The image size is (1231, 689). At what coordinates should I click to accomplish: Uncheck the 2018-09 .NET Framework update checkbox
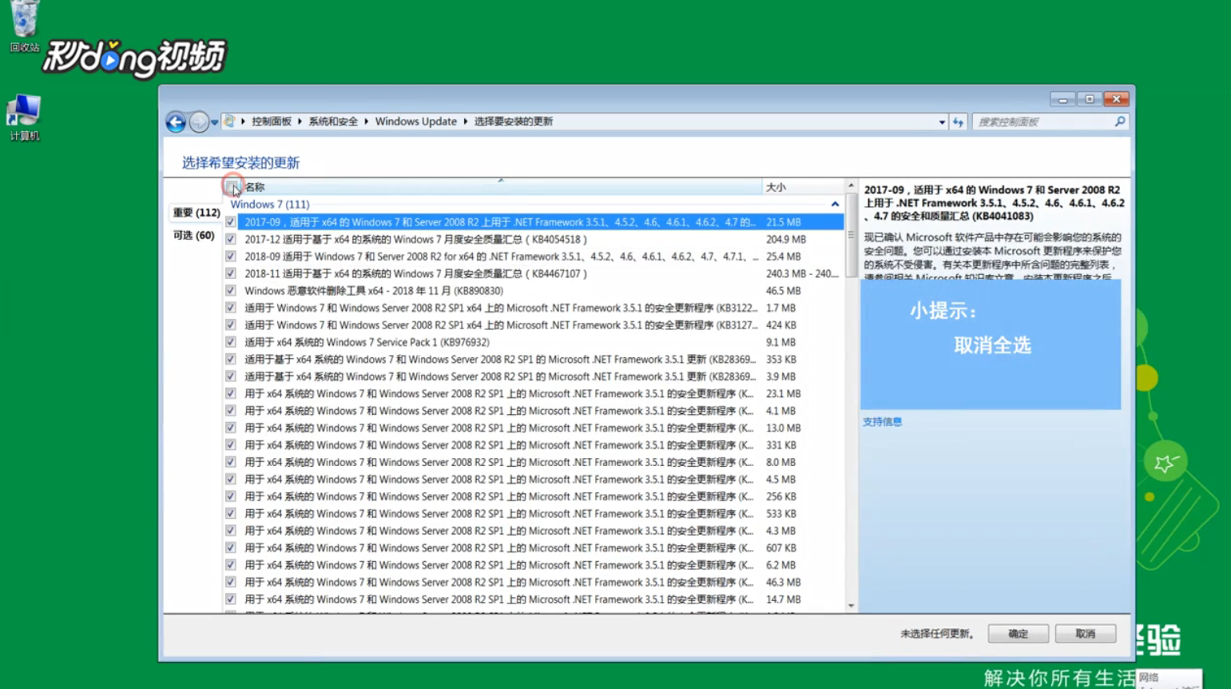231,257
